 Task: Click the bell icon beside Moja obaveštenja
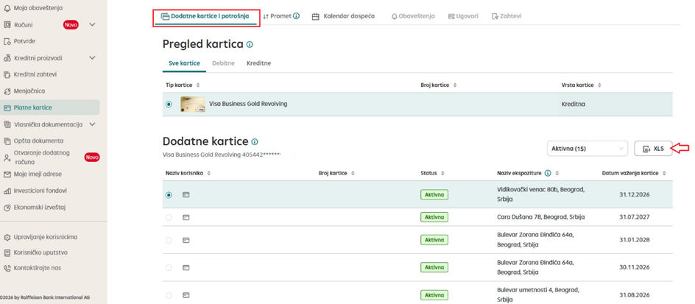point(7,8)
